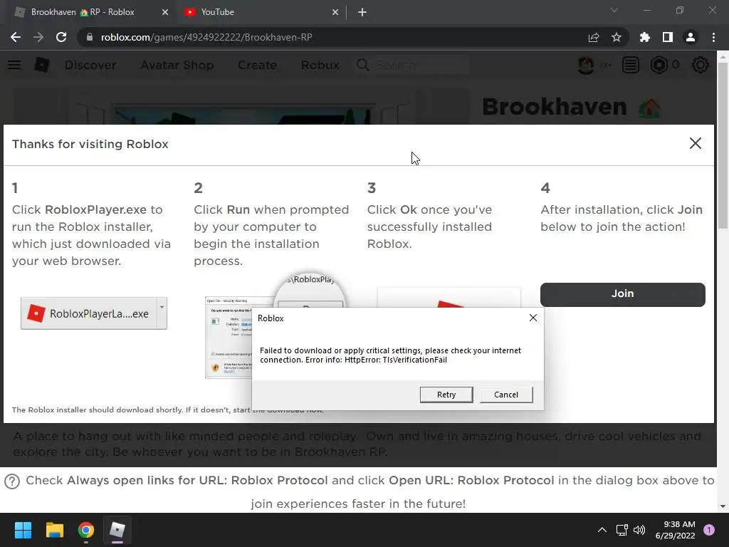Open the Roblox taskbar icon

[117, 530]
